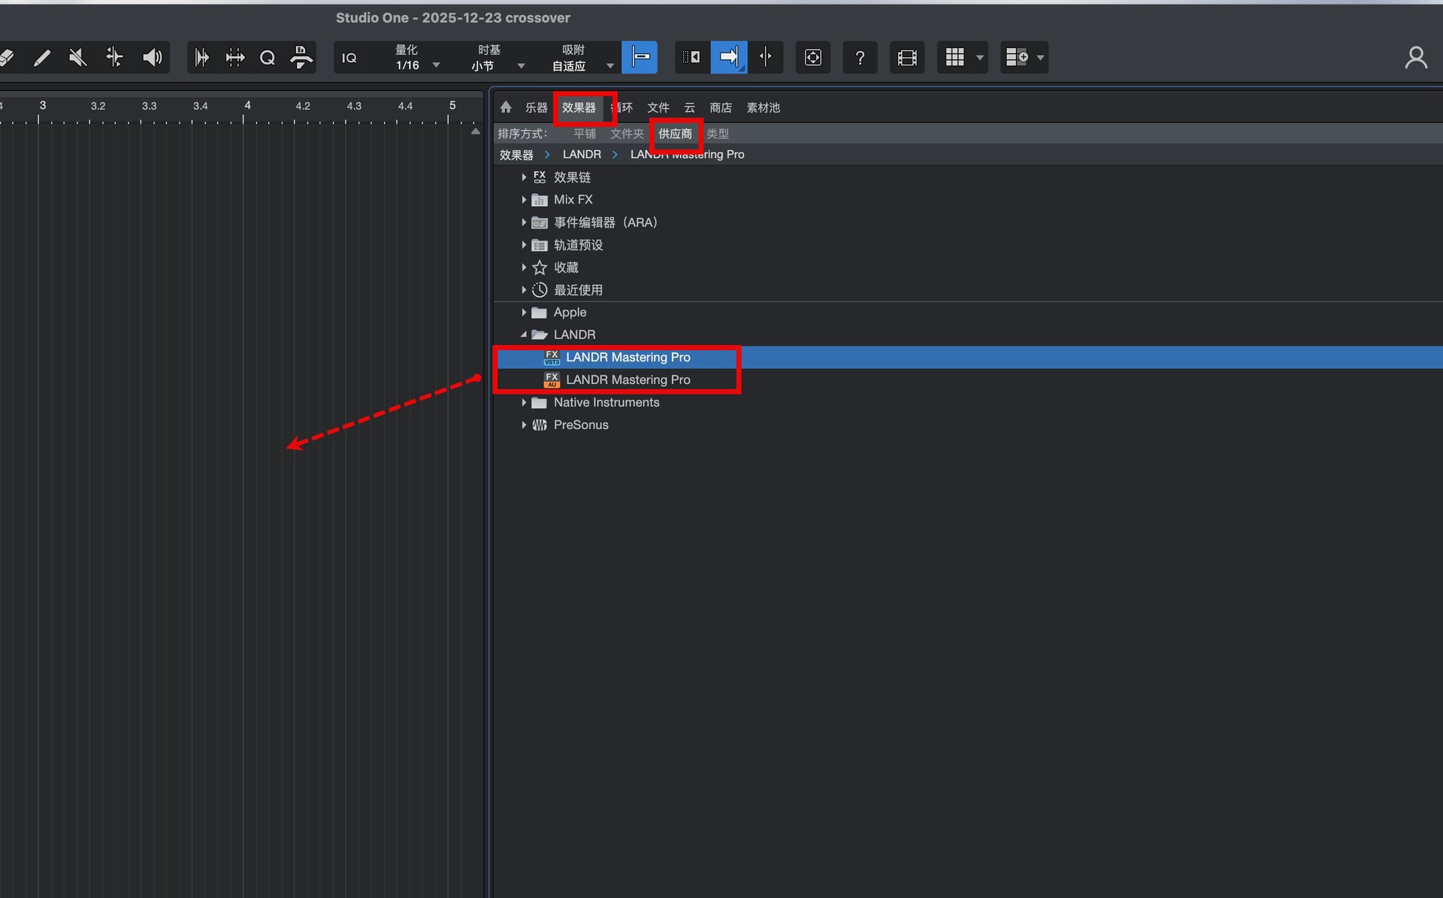Toggle cursor follows edit position button
This screenshot has height=898, width=1443.
click(765, 58)
